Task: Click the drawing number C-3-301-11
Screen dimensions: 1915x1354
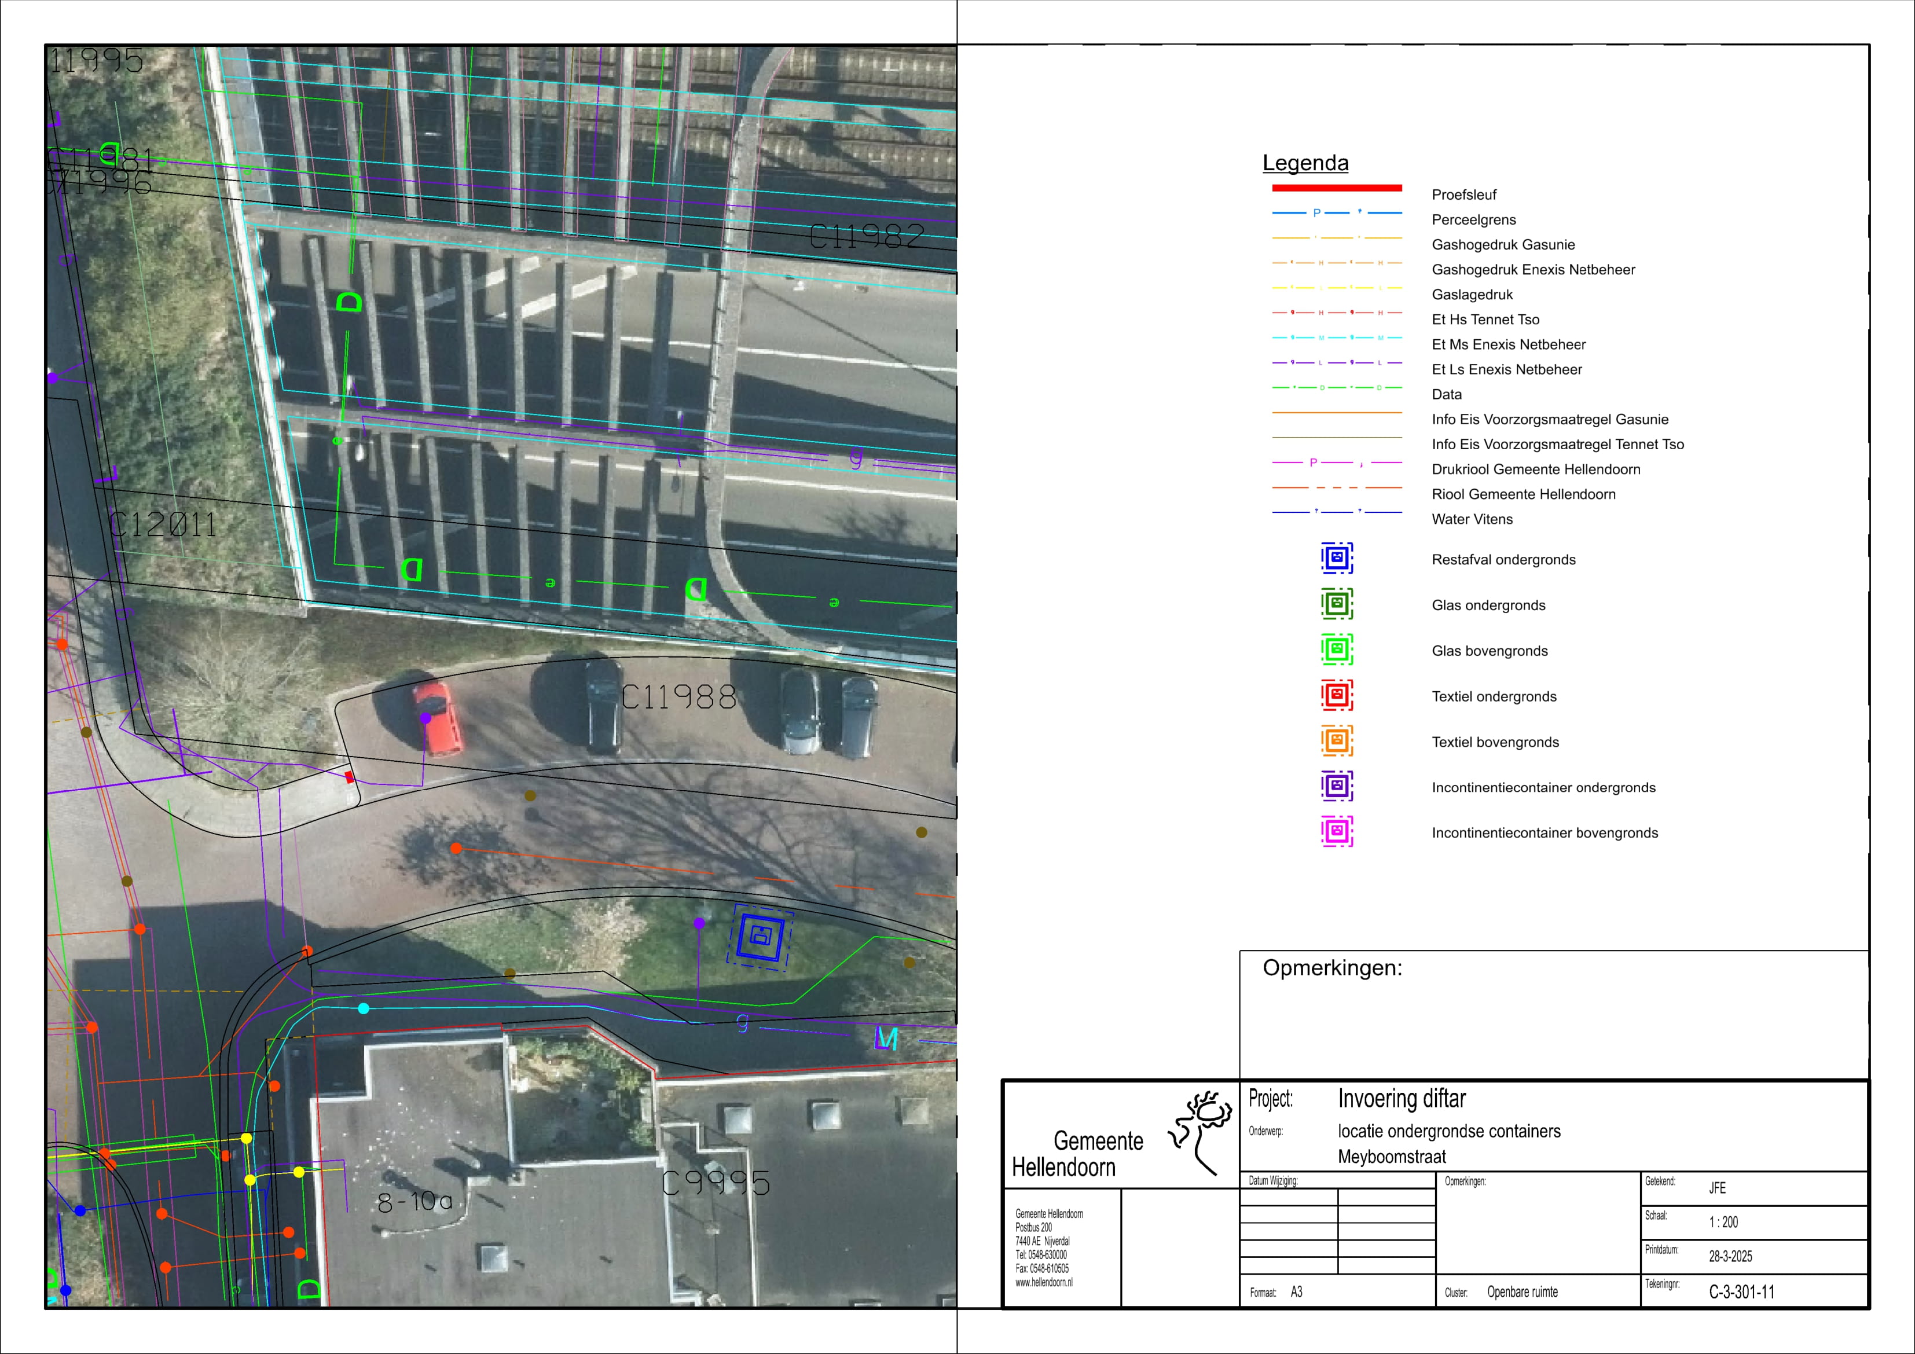Action: pos(1741,1292)
